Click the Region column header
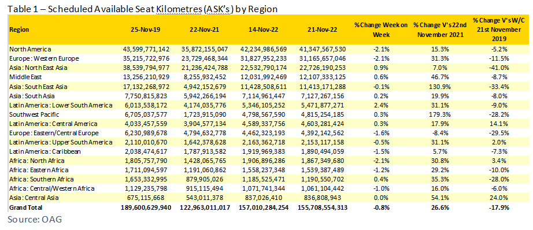Screen dimensions: 533x230 (19, 29)
